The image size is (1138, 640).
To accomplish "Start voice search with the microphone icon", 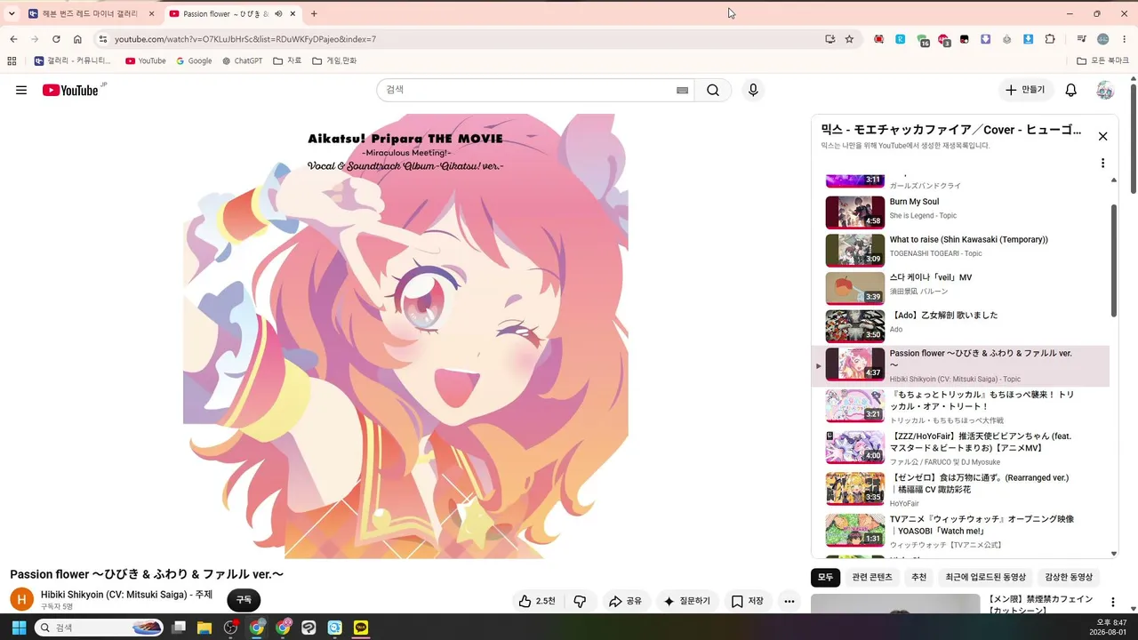I will point(753,90).
